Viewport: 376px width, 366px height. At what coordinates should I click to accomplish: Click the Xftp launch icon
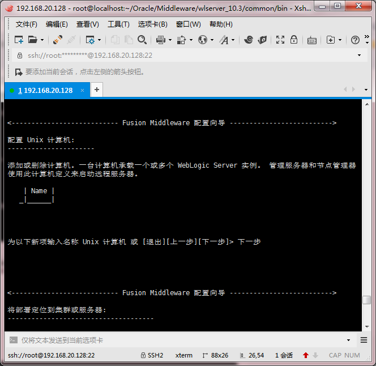[262, 40]
